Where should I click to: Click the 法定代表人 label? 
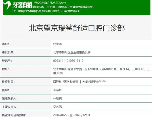10,99
